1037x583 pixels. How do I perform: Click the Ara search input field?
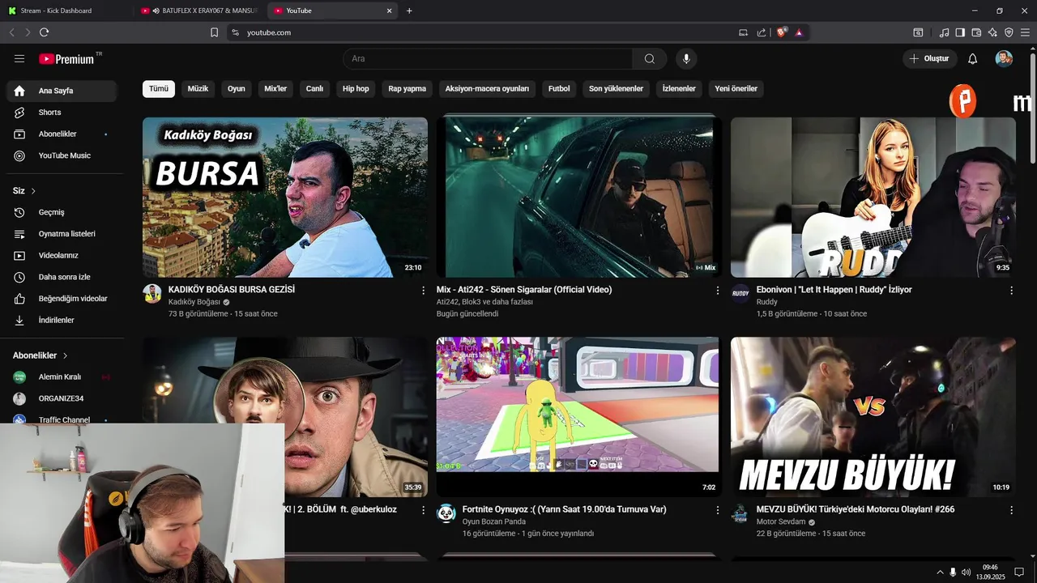pos(488,58)
